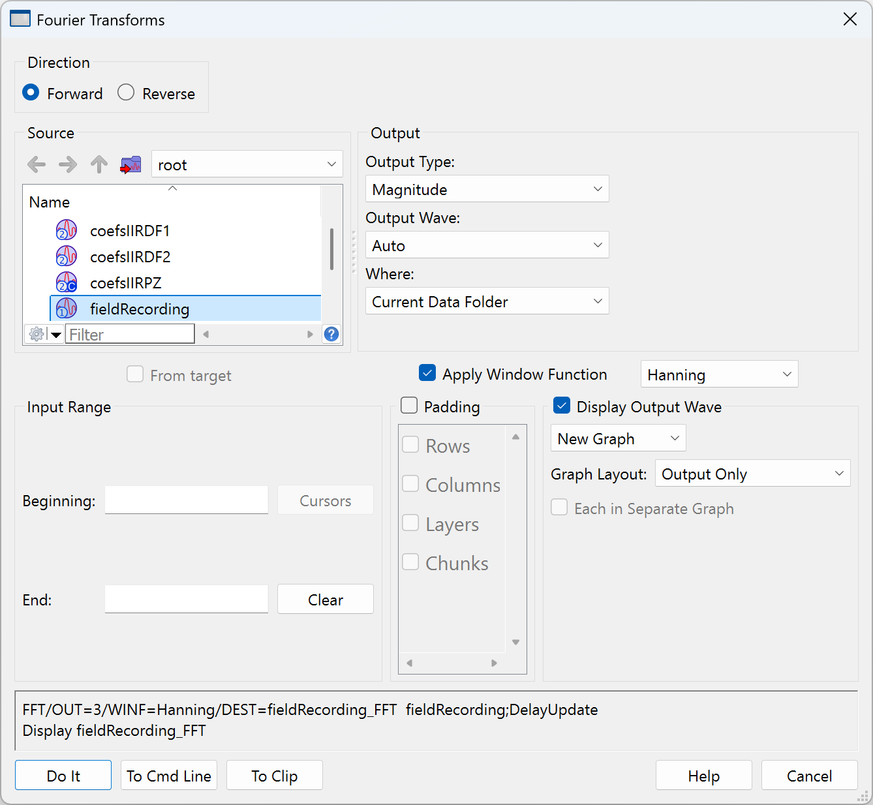Click the To Cmd Line button
The image size is (873, 805).
point(169,776)
